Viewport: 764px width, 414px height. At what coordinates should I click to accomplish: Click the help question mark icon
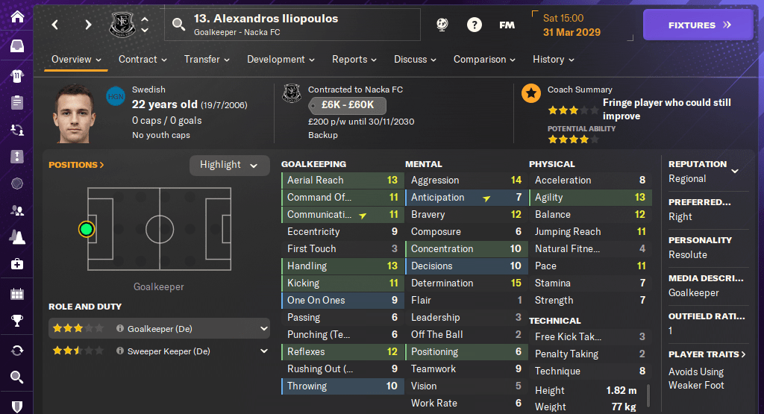(475, 25)
